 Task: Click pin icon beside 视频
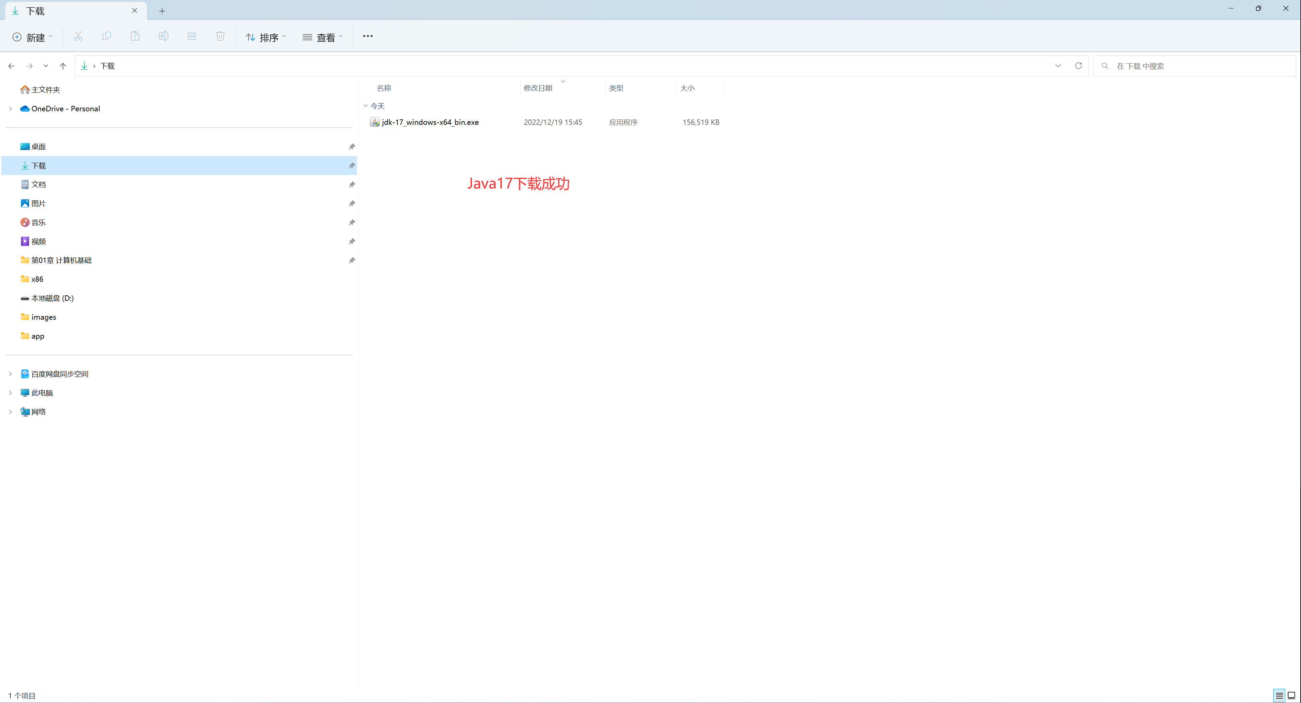(352, 242)
